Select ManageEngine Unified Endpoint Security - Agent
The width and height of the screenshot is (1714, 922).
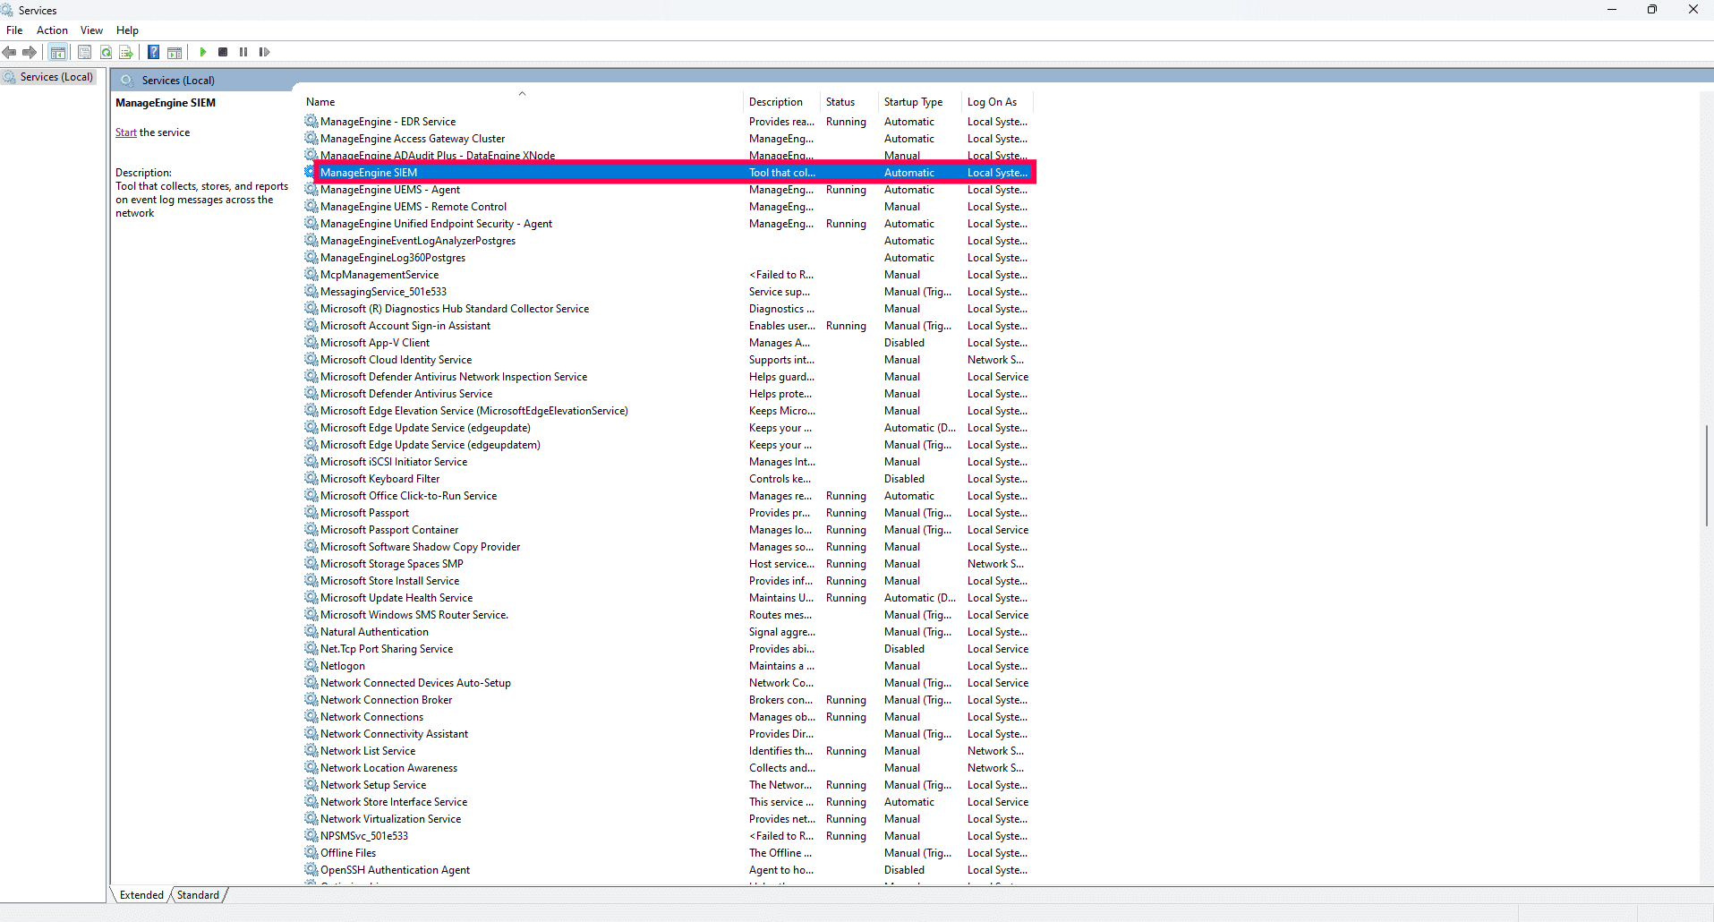(669, 224)
